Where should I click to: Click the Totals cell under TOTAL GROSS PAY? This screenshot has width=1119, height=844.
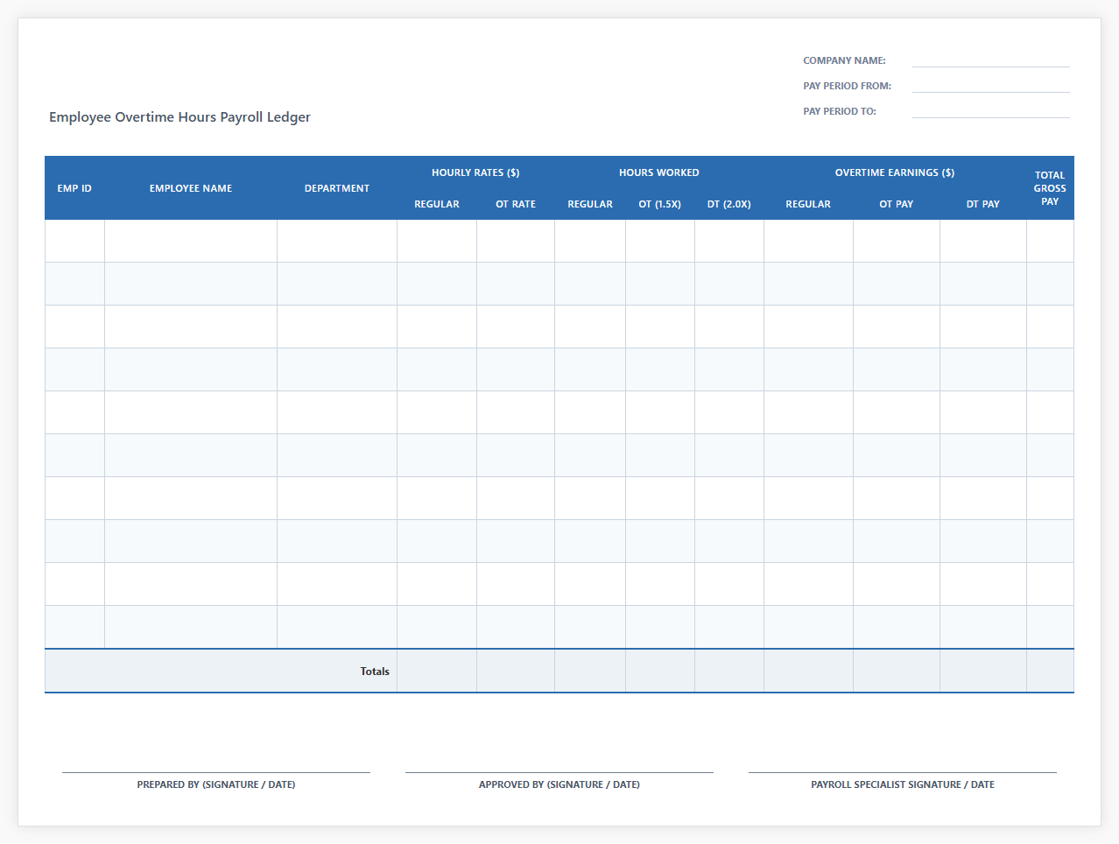point(1050,672)
